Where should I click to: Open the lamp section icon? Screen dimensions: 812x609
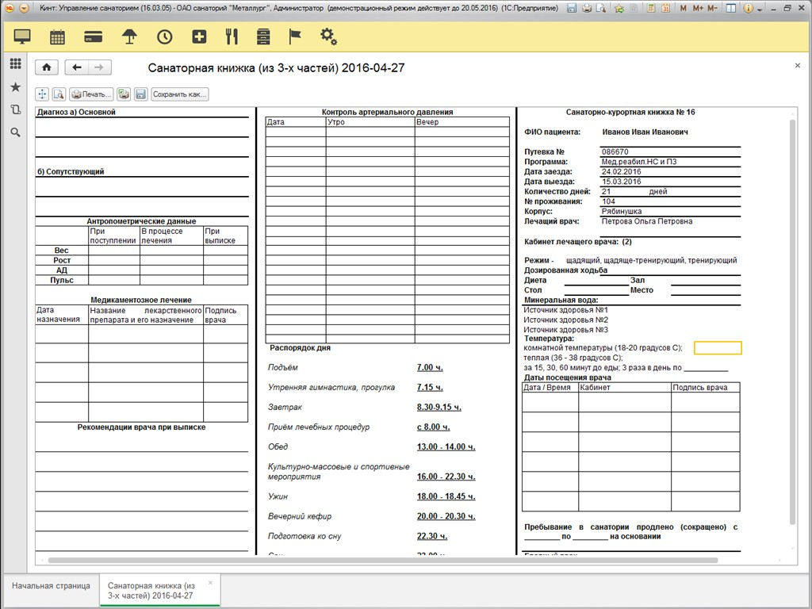point(129,36)
